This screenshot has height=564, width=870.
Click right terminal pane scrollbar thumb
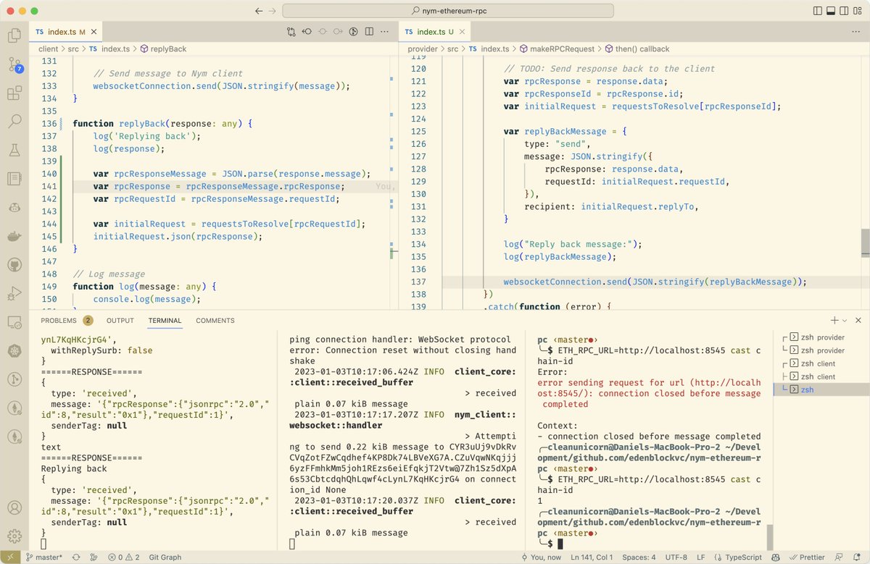[769, 538]
